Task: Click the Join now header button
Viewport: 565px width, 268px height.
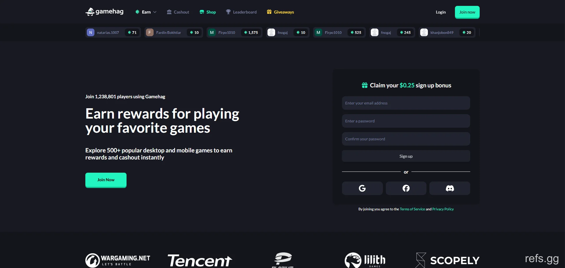Action: [467, 12]
